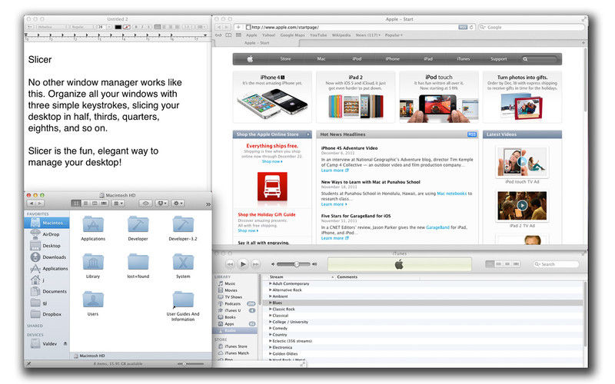
Task: Open iTunes tab on Apple page
Action: pos(464,59)
